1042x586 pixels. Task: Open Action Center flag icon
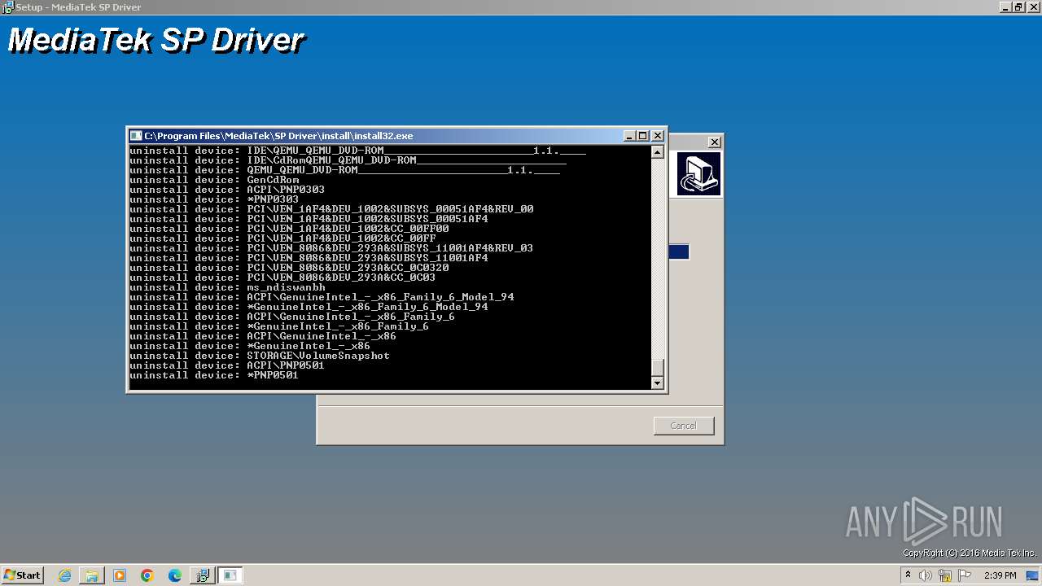pyautogui.click(x=965, y=575)
